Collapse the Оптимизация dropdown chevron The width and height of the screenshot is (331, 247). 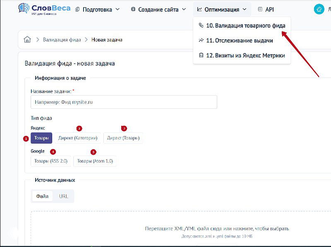(x=245, y=10)
